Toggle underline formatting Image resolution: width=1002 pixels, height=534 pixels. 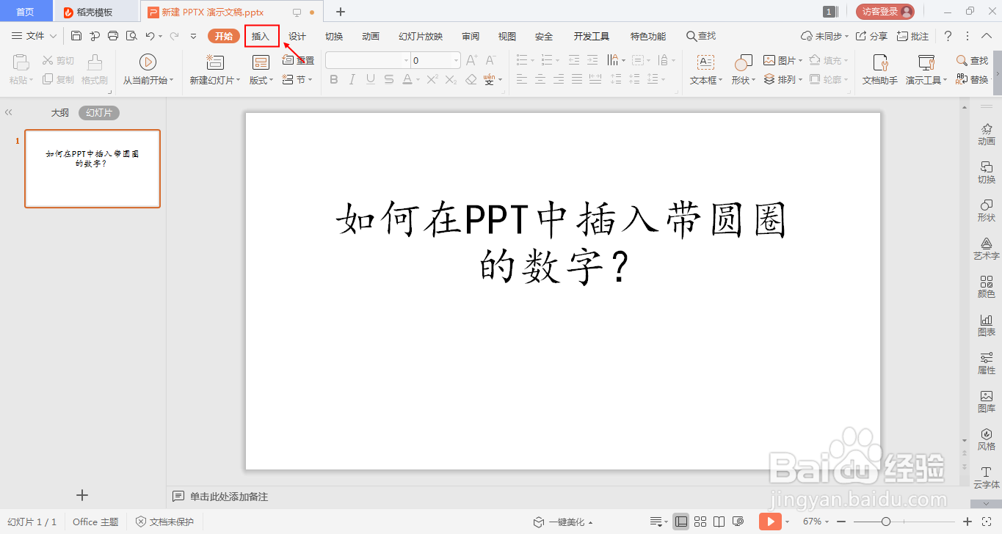(x=370, y=80)
